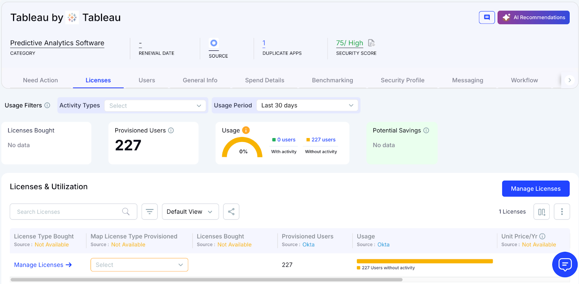Click the Licenses & Utilization heading
Image resolution: width=579 pixels, height=284 pixels.
(49, 187)
